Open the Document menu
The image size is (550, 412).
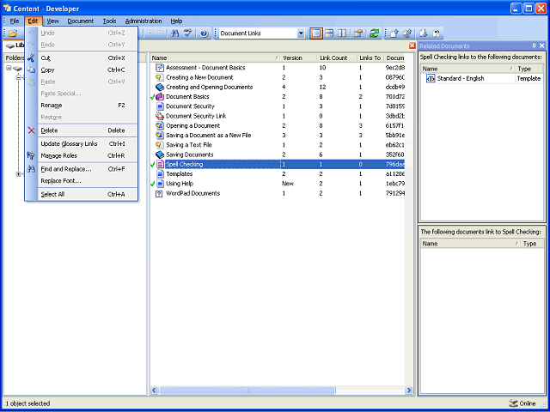pos(81,21)
